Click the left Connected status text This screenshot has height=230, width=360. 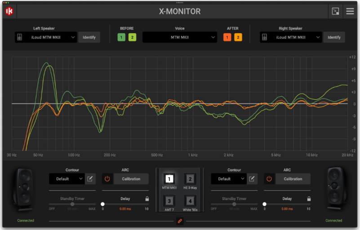[26, 221]
